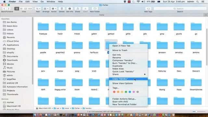Open the Action gear menu

pos(54,9)
